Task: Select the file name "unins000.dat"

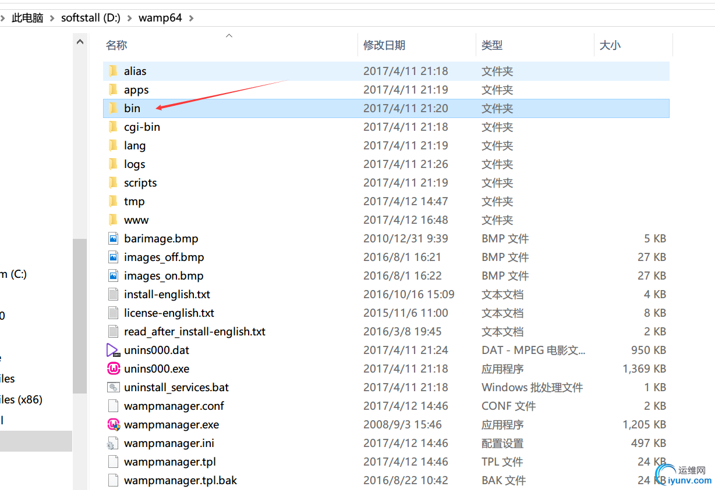Action: click(157, 350)
